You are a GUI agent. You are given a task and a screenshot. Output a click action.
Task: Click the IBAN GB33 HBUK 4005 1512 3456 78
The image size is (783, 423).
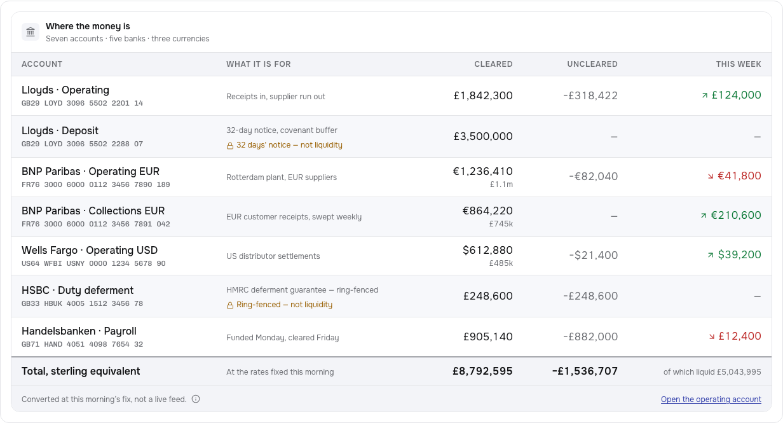[x=82, y=303]
